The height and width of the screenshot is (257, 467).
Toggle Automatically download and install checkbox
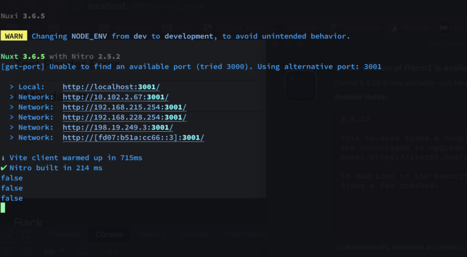pyautogui.click(x=339, y=247)
